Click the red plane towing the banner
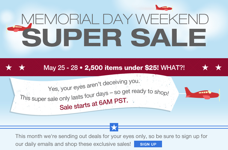The image size is (228, 150). click(x=202, y=93)
